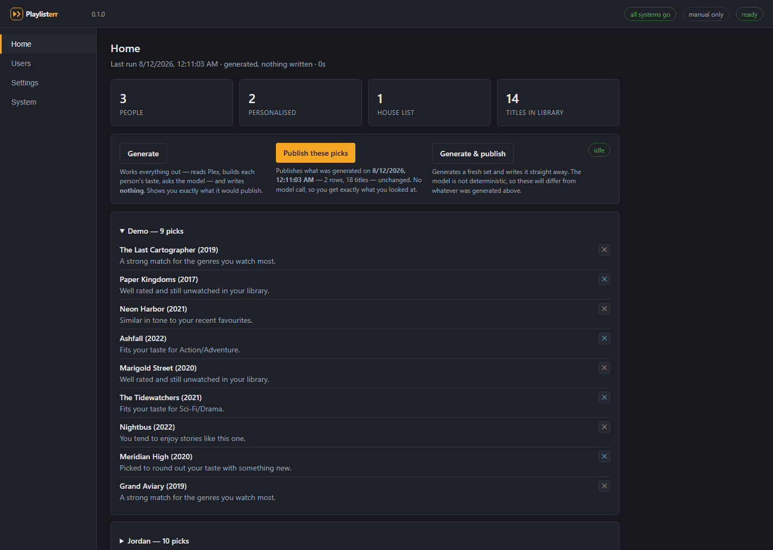Remove Ashfall (2022) pick
The image size is (773, 550).
pos(604,338)
